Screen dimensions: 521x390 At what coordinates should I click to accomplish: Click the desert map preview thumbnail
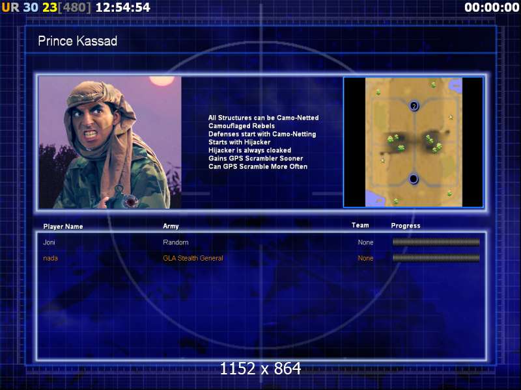tap(414, 142)
